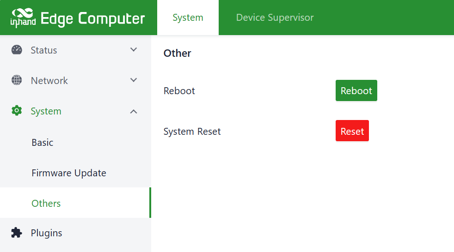Select the Others sidebar item

(x=46, y=204)
